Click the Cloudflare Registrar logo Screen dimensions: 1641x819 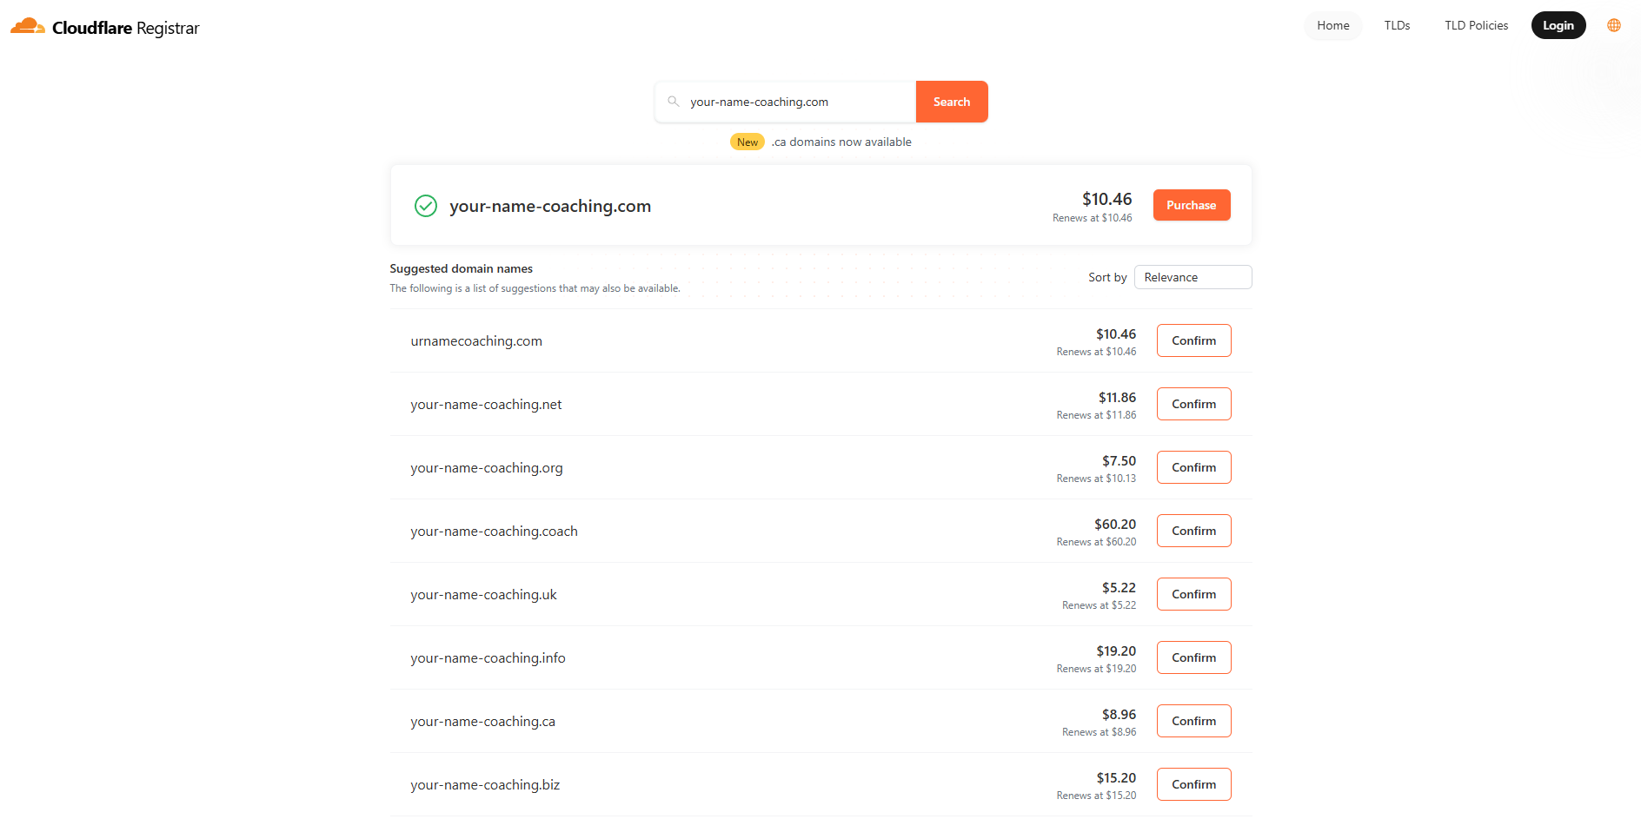click(x=104, y=26)
